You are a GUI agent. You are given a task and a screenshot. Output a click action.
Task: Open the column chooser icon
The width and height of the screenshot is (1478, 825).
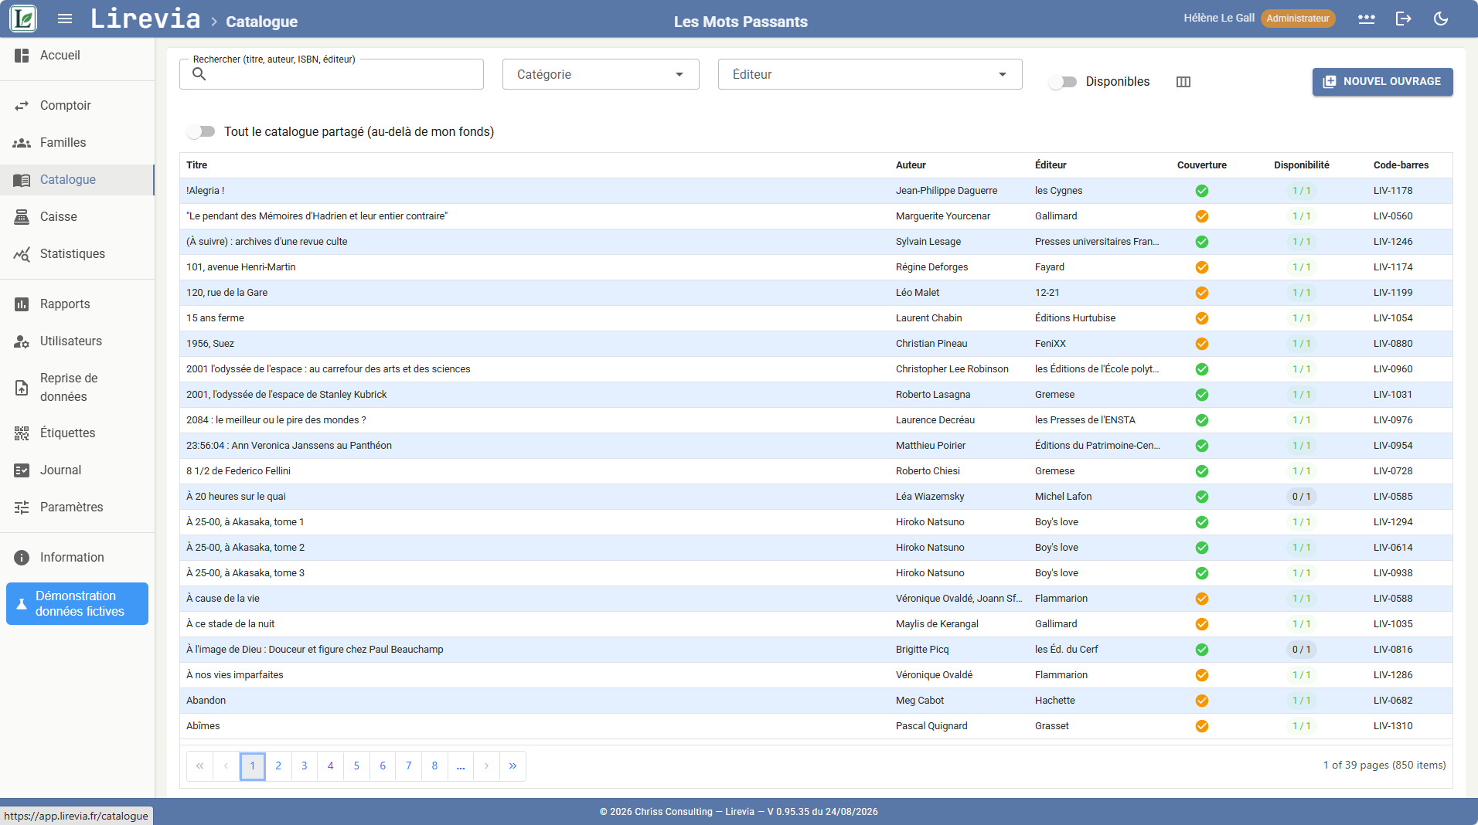(x=1183, y=82)
